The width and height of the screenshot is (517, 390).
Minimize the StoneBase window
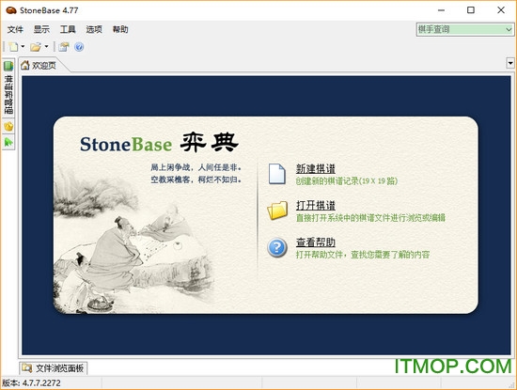coord(441,10)
